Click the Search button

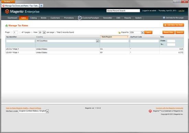coord(180,32)
